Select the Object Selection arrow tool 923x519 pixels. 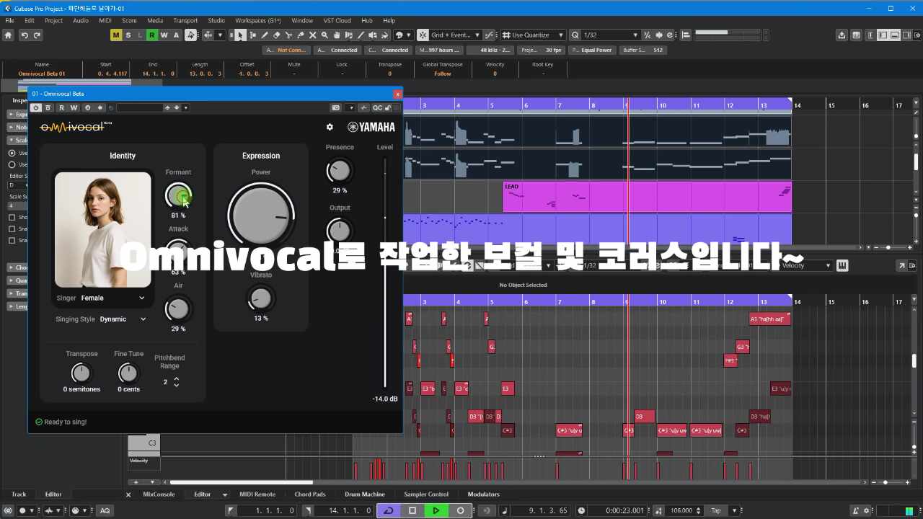[x=241, y=35]
